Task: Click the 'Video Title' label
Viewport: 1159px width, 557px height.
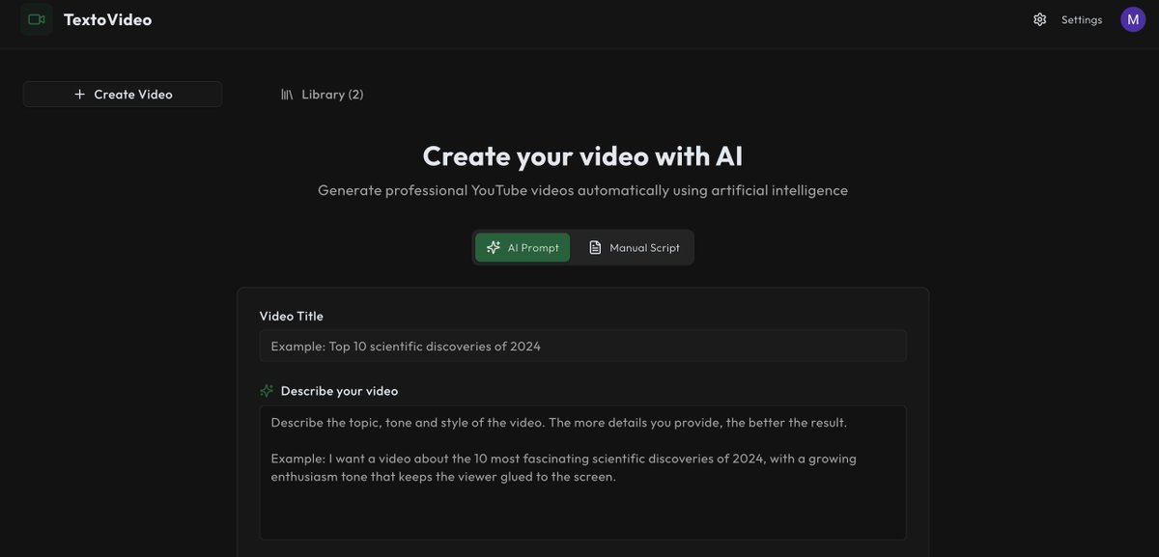Action: (292, 316)
